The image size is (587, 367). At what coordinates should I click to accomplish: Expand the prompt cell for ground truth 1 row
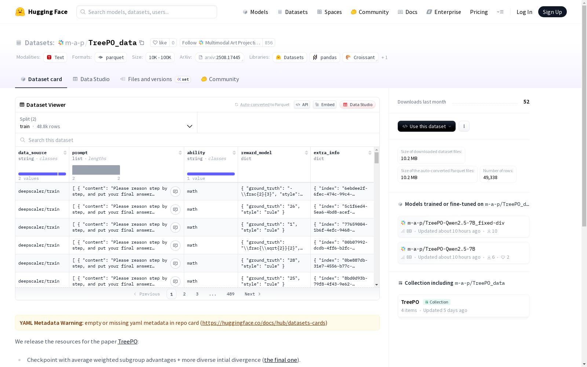[175, 228]
